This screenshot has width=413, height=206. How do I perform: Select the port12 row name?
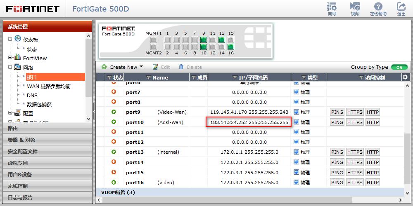point(135,142)
